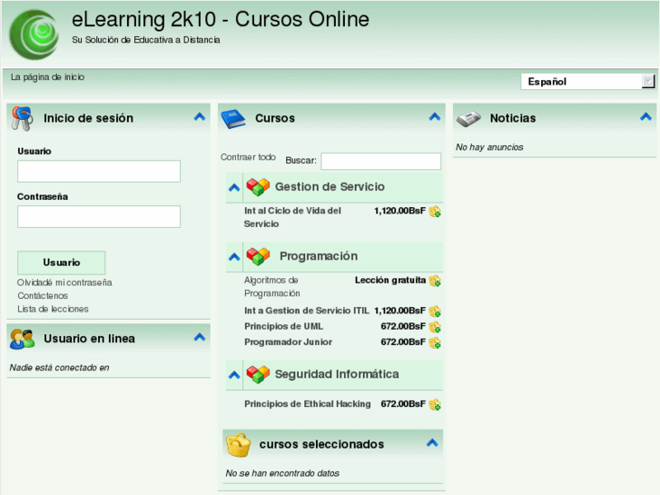This screenshot has width=660, height=495.
Task: Click the green spiral eLearning logo
Action: point(34,35)
